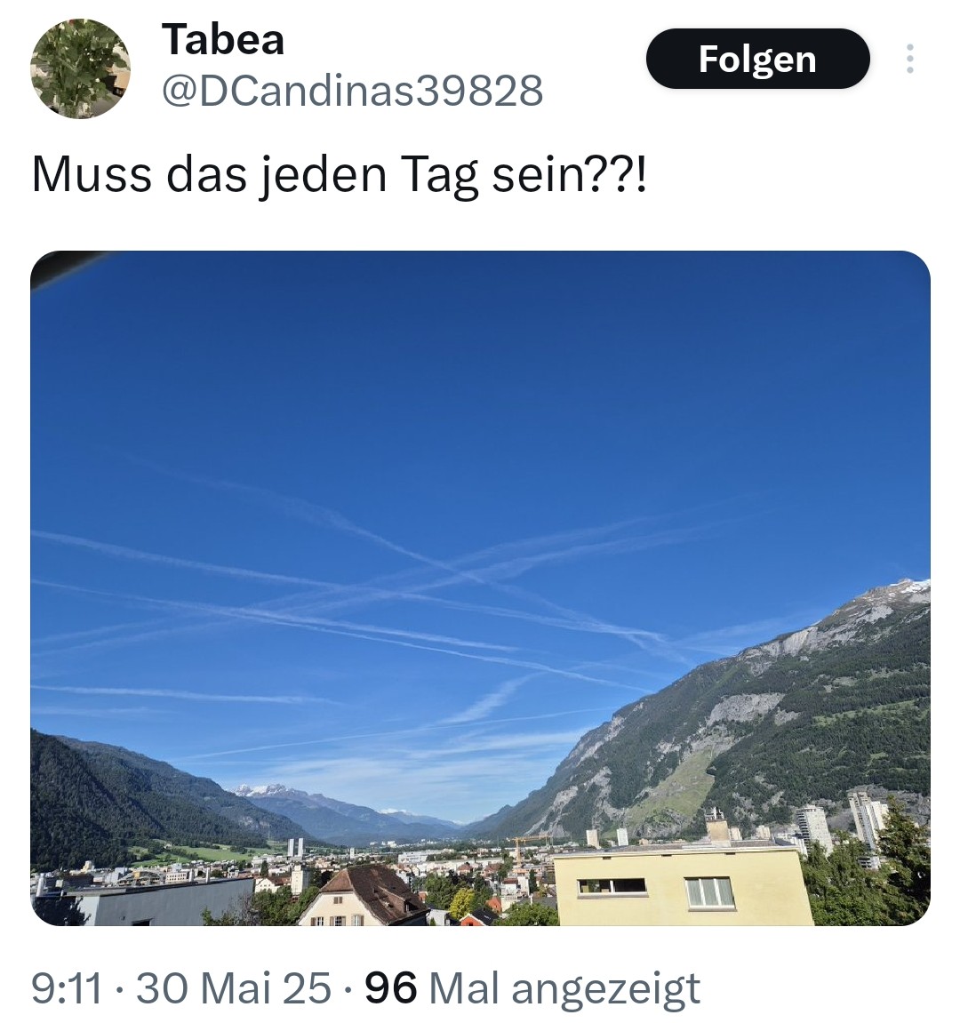The image size is (960, 1023).
Task: Click the white-framed window on the yellow building
Action: point(710,891)
